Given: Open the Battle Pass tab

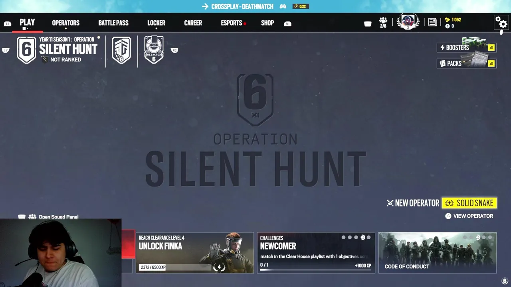Looking at the screenshot, I should pos(113,23).
